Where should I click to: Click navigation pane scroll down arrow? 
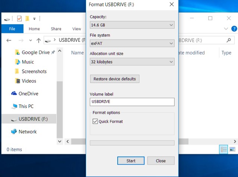(x=60, y=142)
